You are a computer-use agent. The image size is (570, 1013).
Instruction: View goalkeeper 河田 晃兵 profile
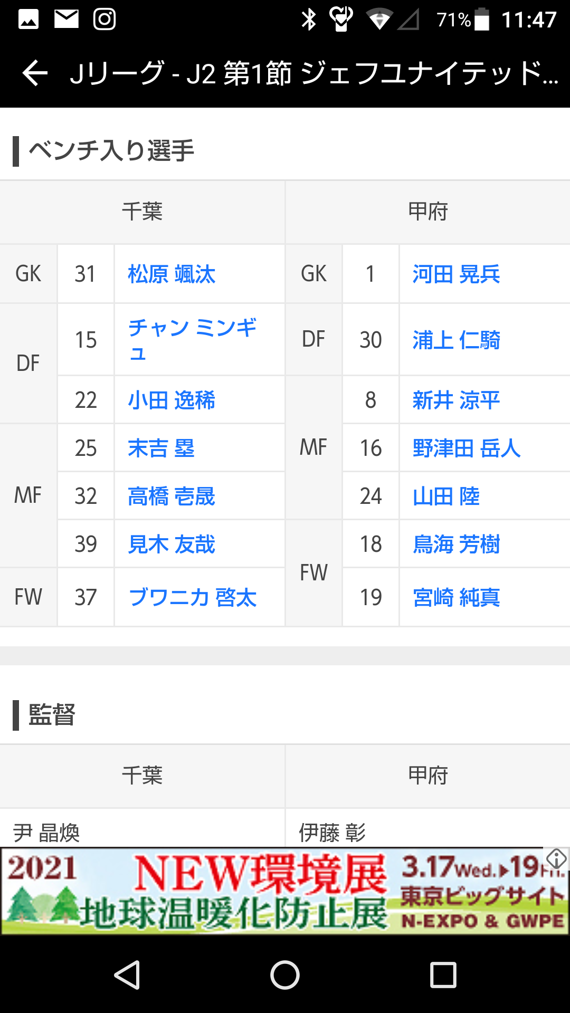click(x=456, y=274)
